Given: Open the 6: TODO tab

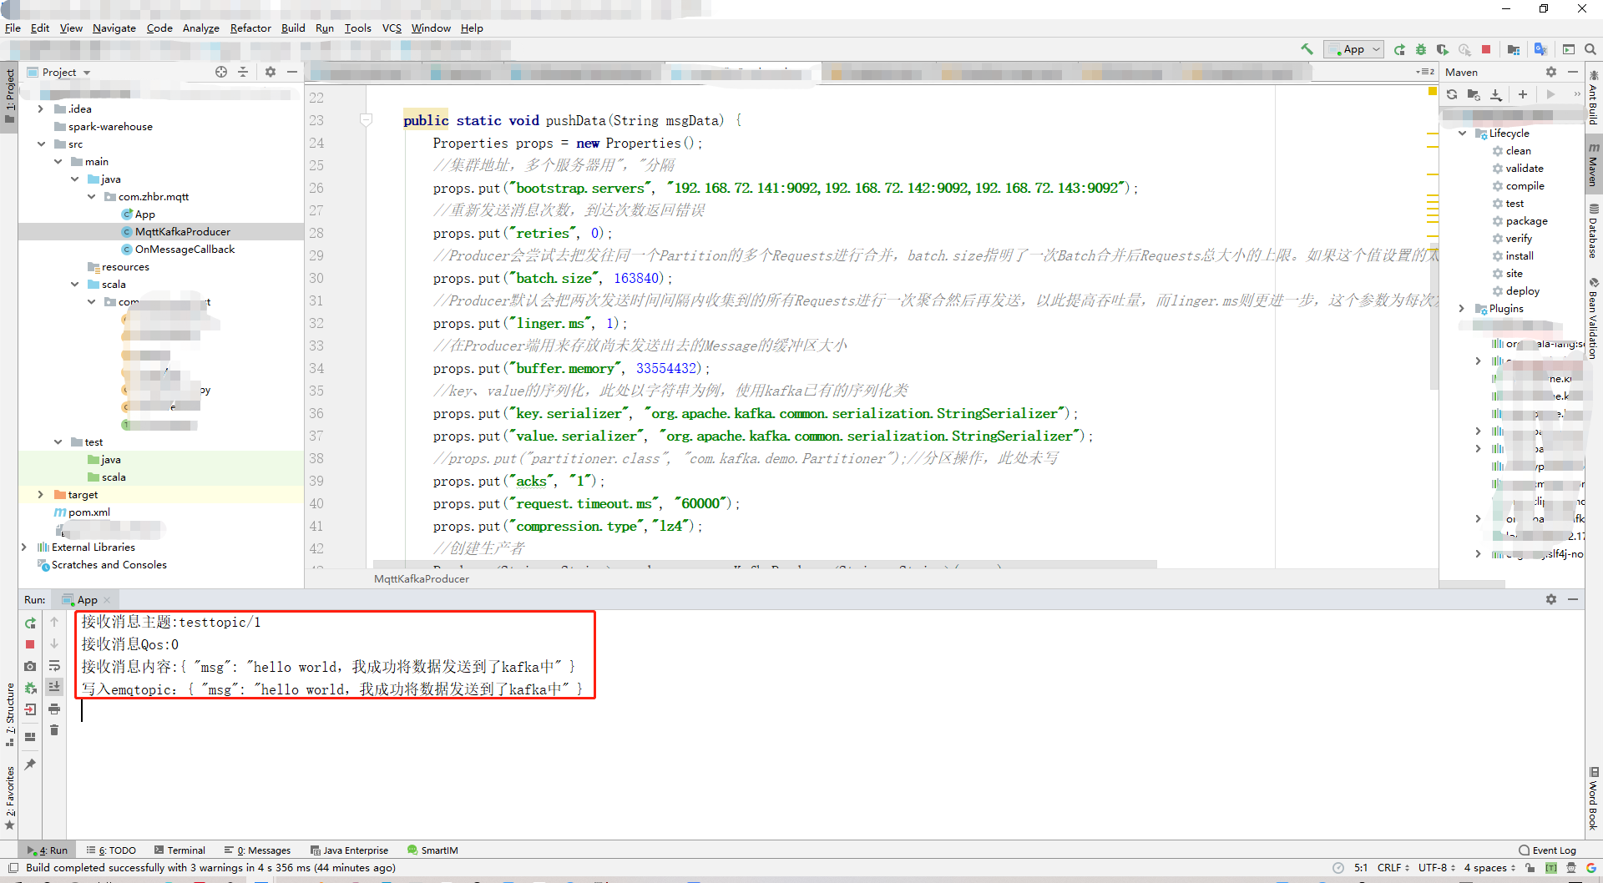Looking at the screenshot, I should click(111, 850).
